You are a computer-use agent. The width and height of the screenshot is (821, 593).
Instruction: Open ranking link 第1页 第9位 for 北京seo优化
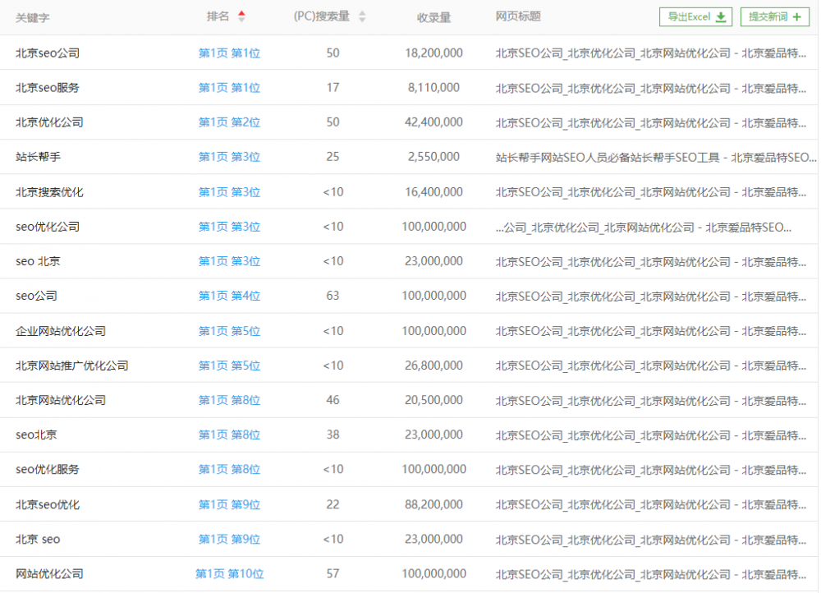tap(230, 504)
